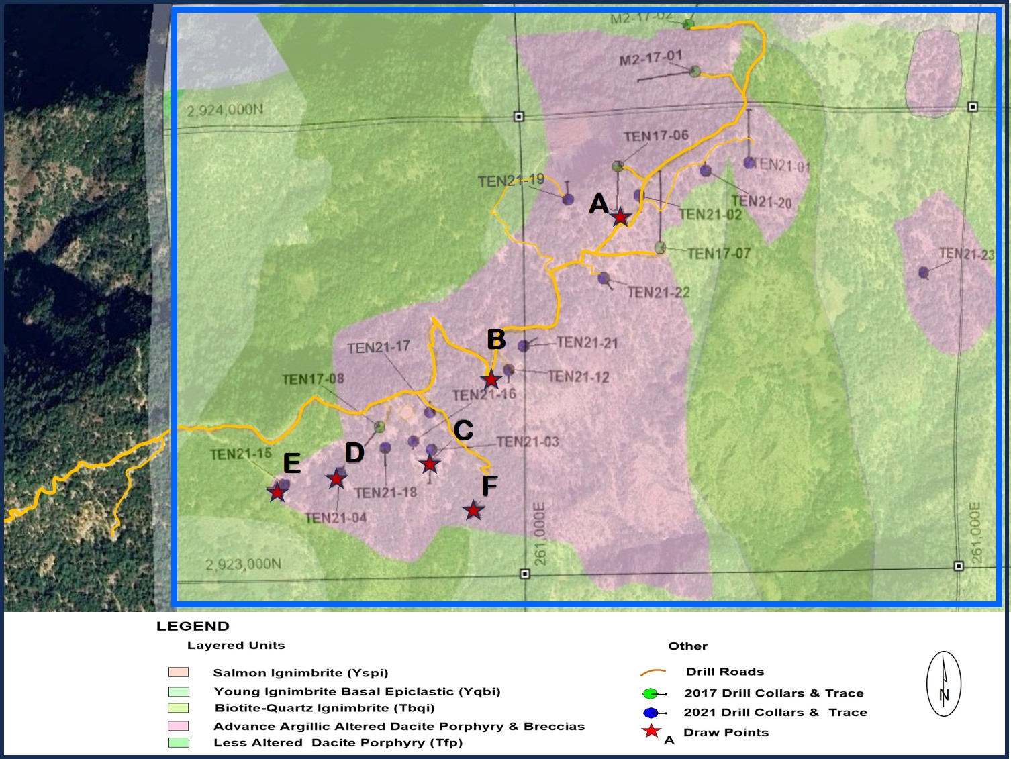Select the Salmon Ignimbrite legend color swatch
1011x759 pixels.
[x=179, y=672]
